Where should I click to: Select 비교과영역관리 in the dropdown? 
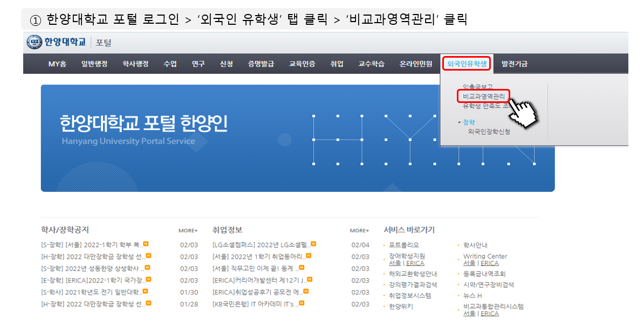coord(484,96)
